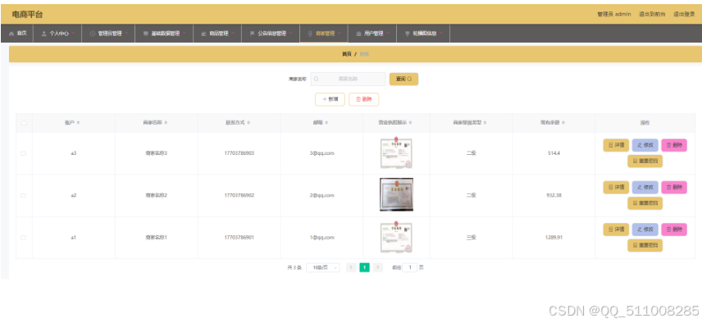Open the 轮播图信息 nav menu
The width and height of the screenshot is (702, 323).
423,34
